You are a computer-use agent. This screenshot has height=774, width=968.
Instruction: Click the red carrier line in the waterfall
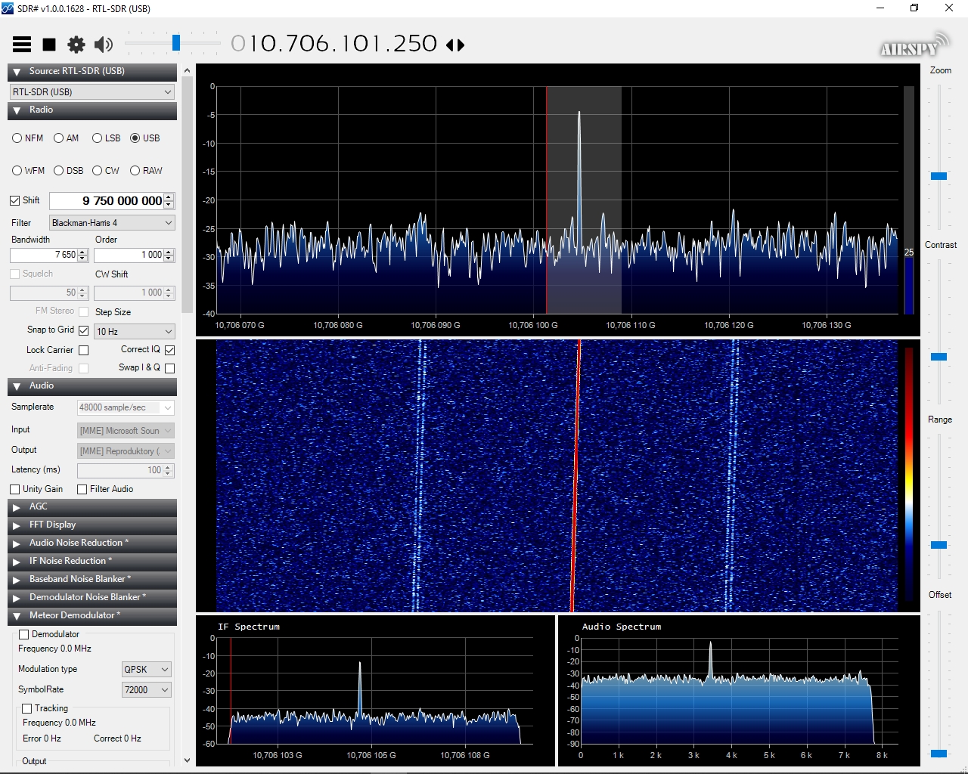(576, 476)
